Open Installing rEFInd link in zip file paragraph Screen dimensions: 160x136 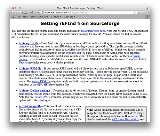pyautogui.click(x=76, y=53)
